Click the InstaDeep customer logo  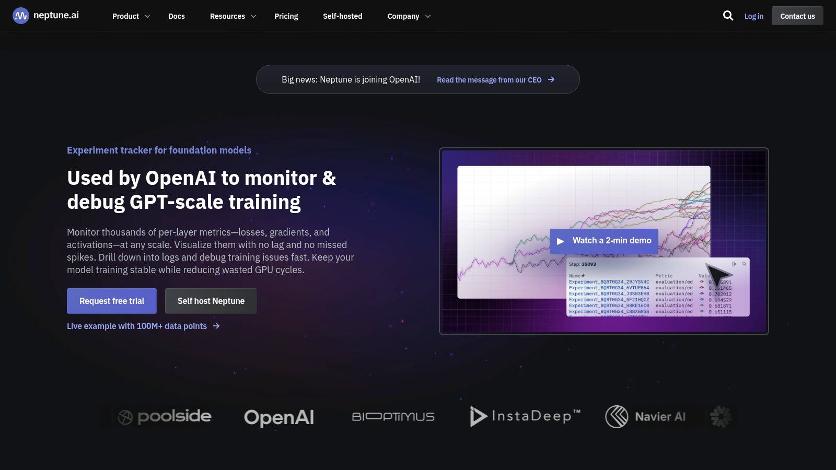525,417
